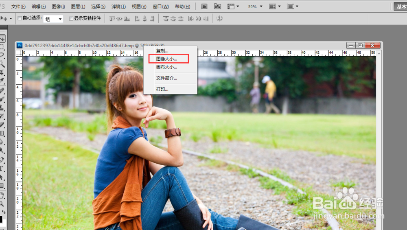Open the 文件(F) menu
Image resolution: width=407 pixels, height=230 pixels.
click(x=18, y=7)
